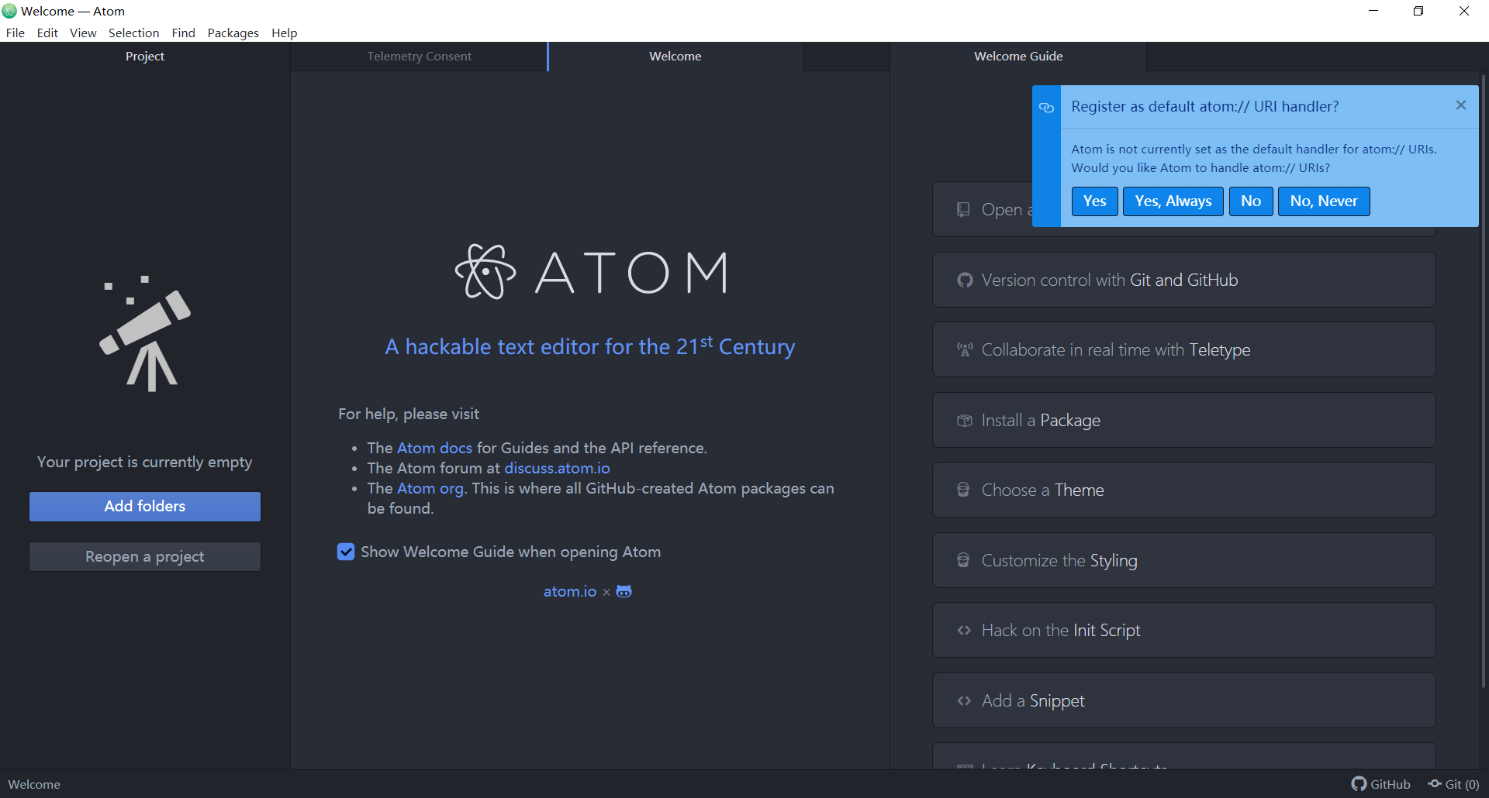This screenshot has height=798, width=1489.
Task: Click the 'For help, please visit' heading
Action: 409,414
